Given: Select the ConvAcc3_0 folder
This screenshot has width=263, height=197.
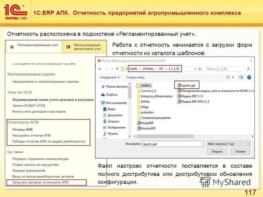Looking at the screenshot, I should click(147, 91).
